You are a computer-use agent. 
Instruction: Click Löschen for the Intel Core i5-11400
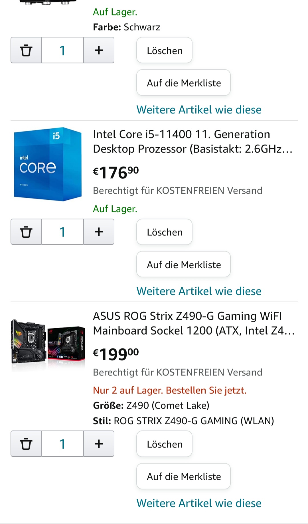165,232
